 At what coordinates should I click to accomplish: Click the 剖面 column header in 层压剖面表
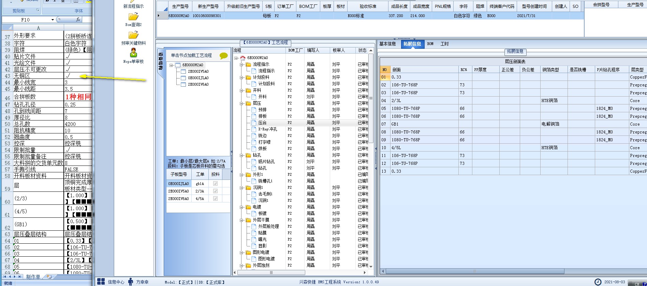tap(424, 70)
